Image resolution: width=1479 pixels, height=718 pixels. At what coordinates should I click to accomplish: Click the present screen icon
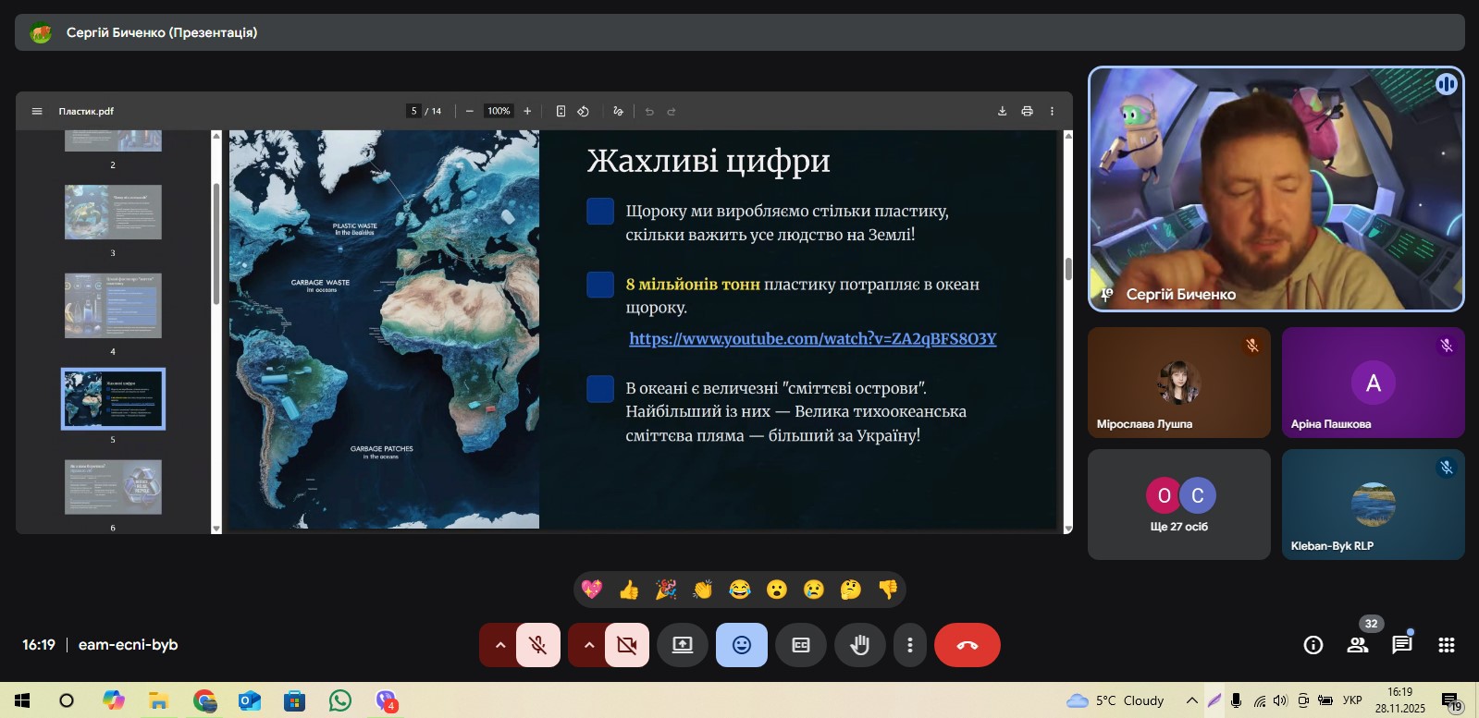tap(683, 645)
